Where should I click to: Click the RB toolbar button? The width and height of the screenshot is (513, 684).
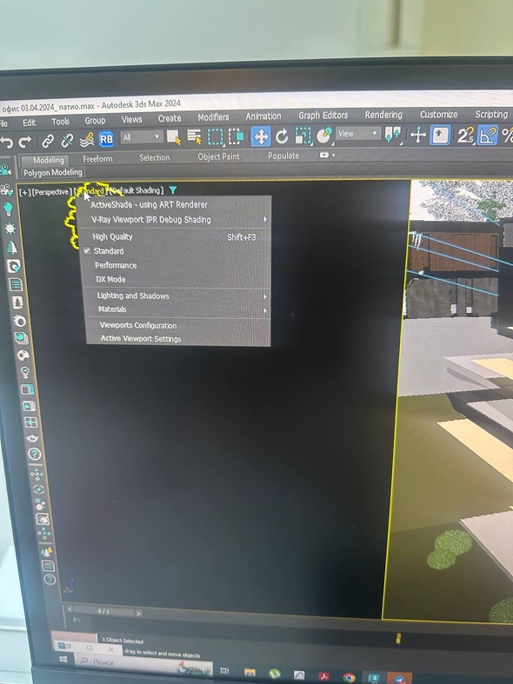click(x=106, y=139)
